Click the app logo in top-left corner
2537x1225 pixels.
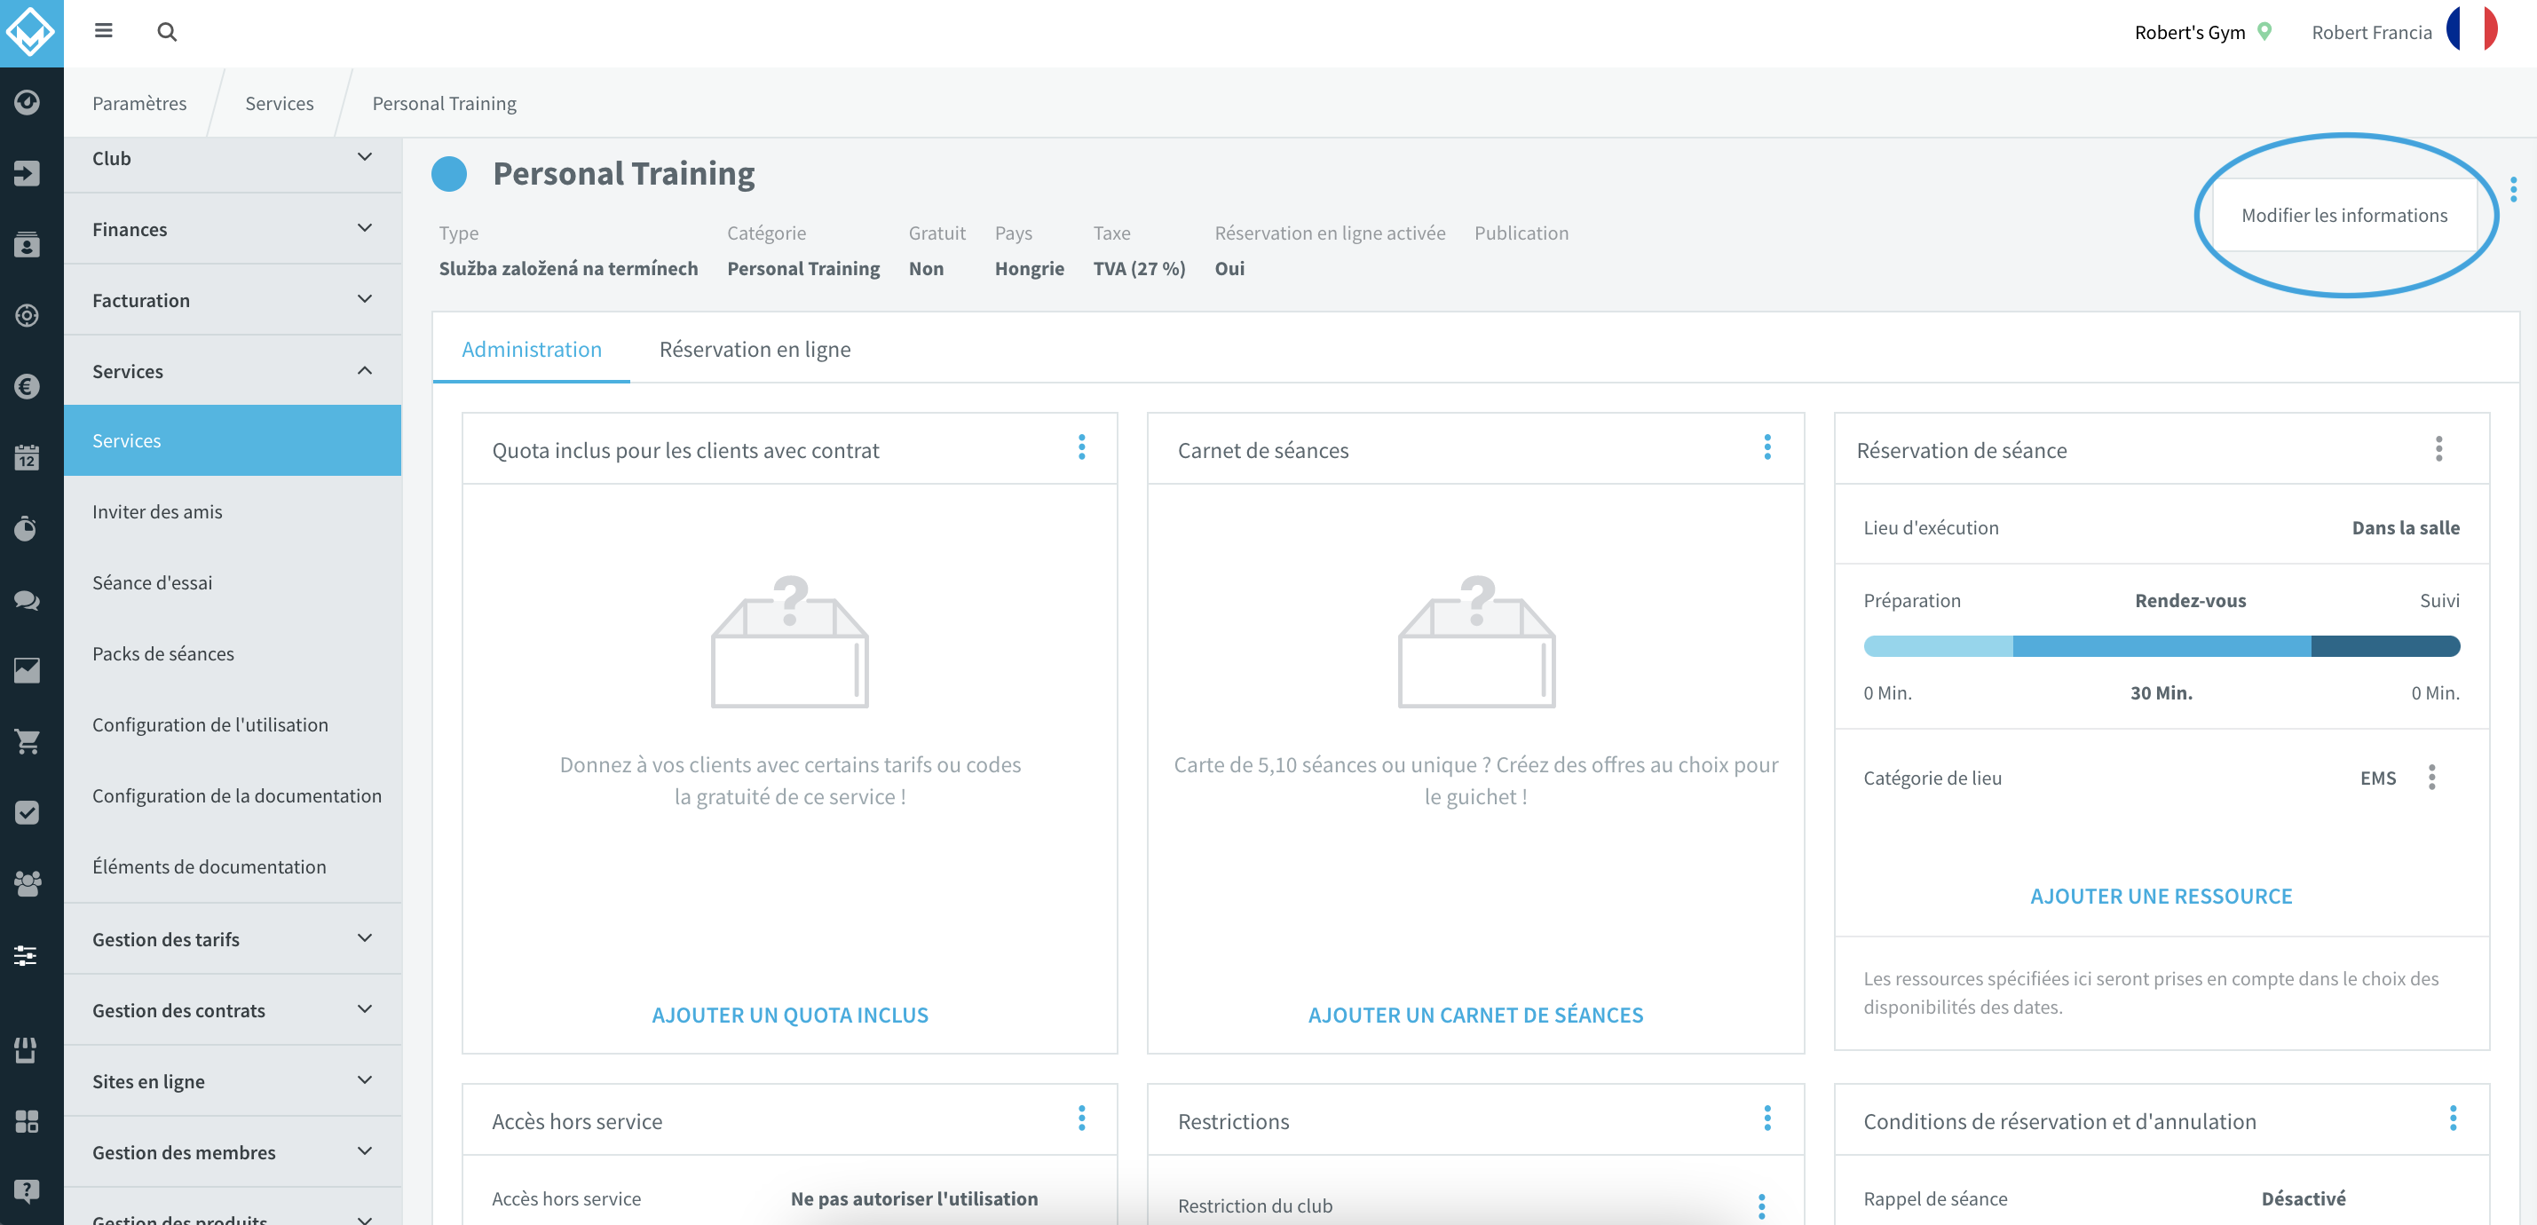point(30,33)
